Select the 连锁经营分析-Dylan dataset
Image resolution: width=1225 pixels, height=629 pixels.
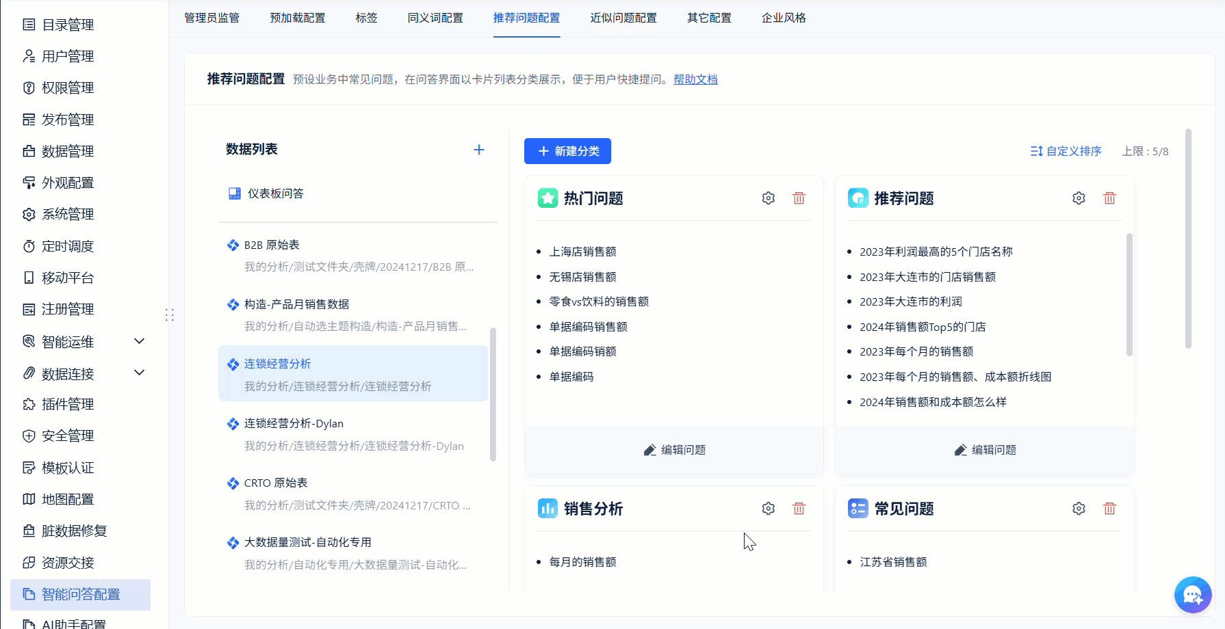353,434
